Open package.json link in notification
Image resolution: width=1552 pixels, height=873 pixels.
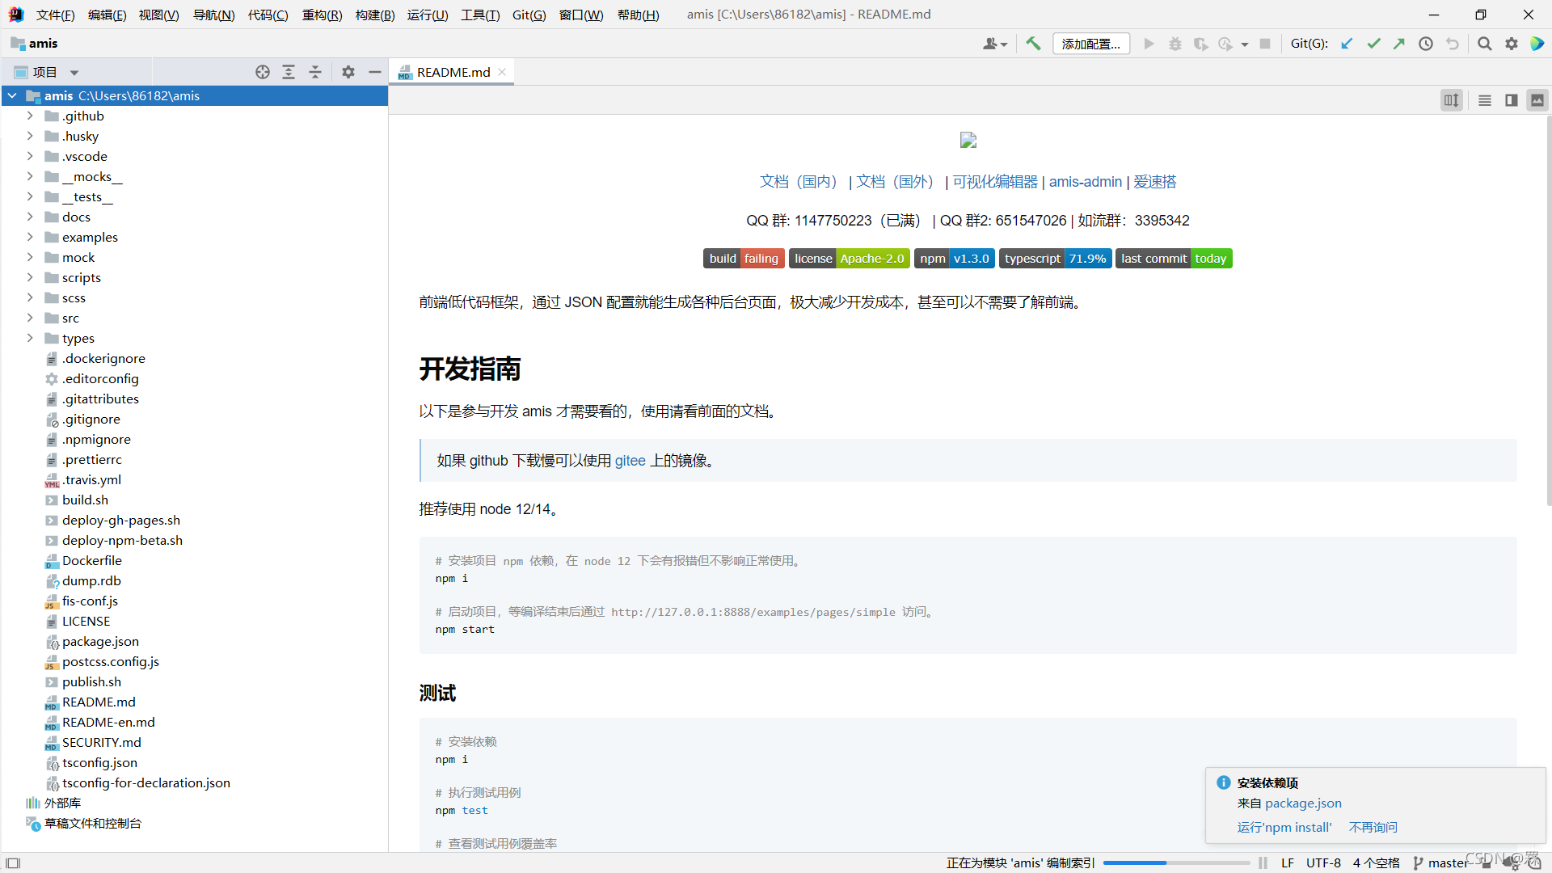(1303, 803)
